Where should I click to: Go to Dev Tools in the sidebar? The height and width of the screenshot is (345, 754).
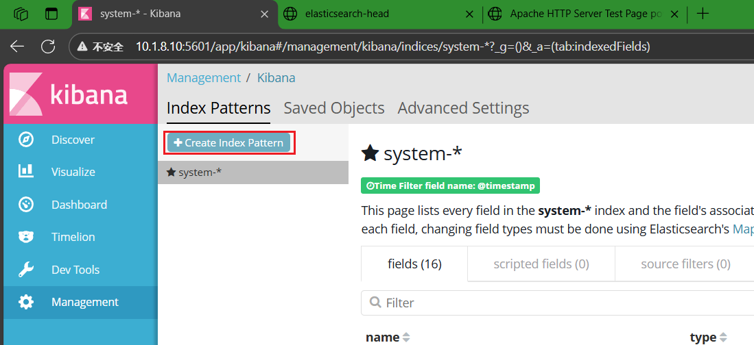coord(81,270)
